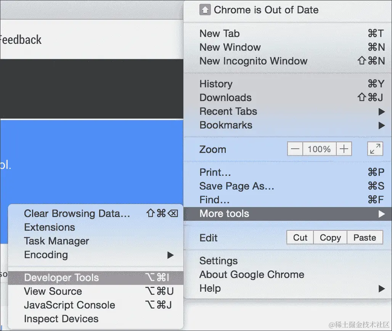Click the Cut button
Screen dimensions: 392x331
[300, 237]
